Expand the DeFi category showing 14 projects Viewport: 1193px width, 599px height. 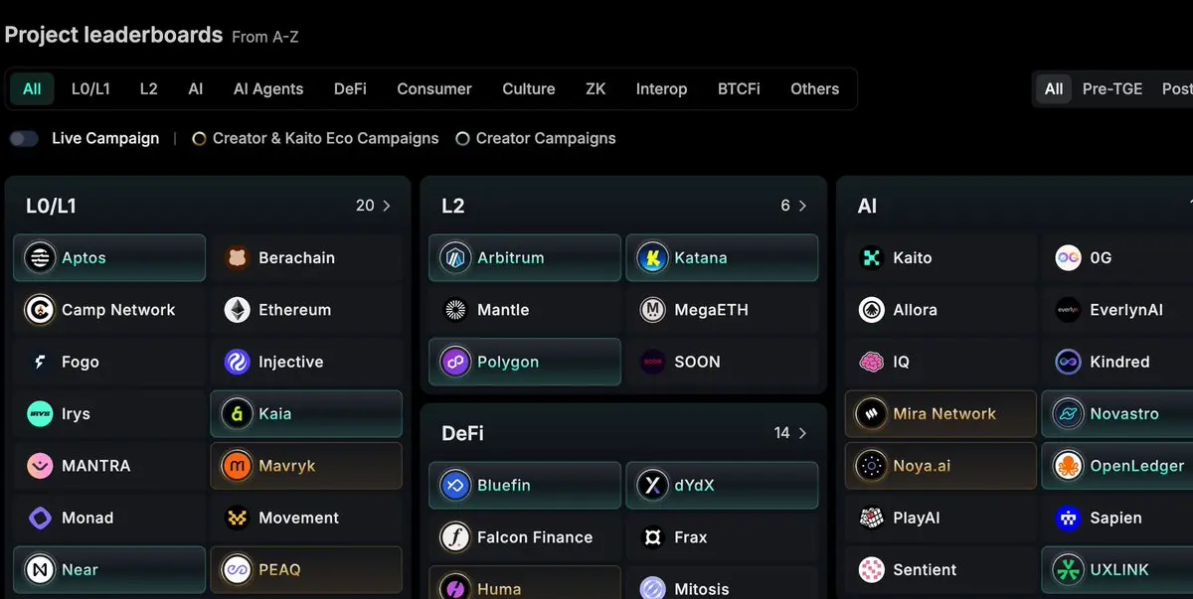pos(791,433)
